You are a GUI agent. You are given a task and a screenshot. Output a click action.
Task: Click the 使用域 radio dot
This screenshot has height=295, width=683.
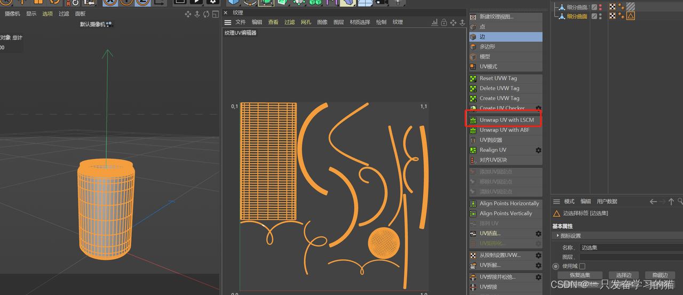(556, 266)
